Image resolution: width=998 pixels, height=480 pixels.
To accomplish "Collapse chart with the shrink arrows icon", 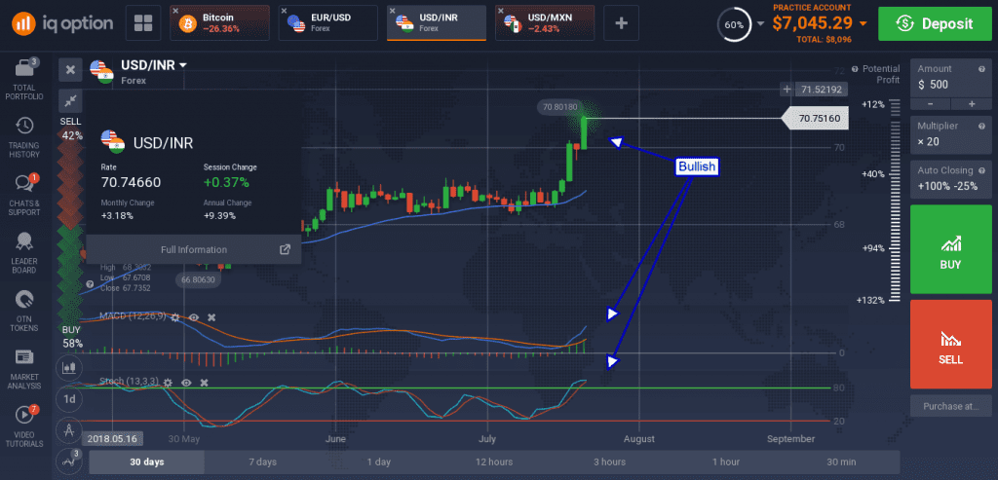I will pyautogui.click(x=70, y=100).
